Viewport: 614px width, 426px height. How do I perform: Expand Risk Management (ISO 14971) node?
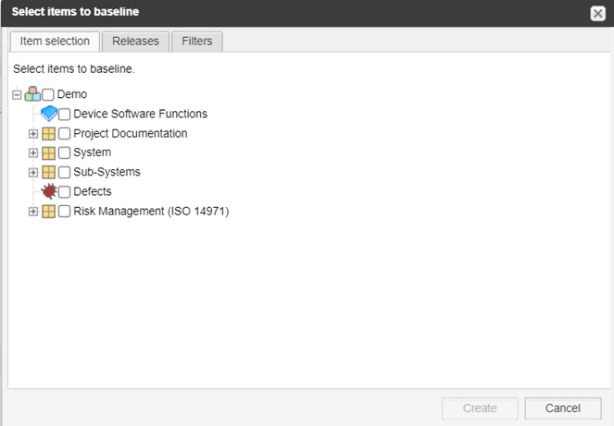[33, 212]
